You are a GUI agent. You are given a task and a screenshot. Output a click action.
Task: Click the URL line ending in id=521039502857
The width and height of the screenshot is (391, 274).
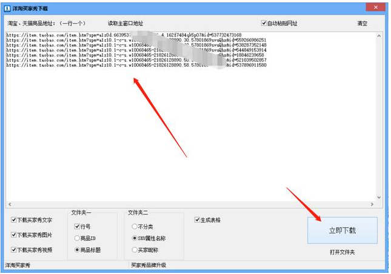coord(136,60)
